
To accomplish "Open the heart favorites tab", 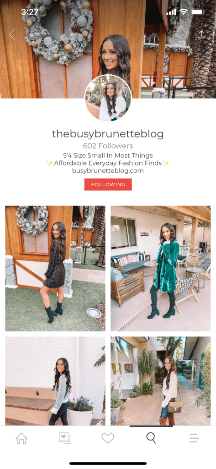I will pos(108,438).
